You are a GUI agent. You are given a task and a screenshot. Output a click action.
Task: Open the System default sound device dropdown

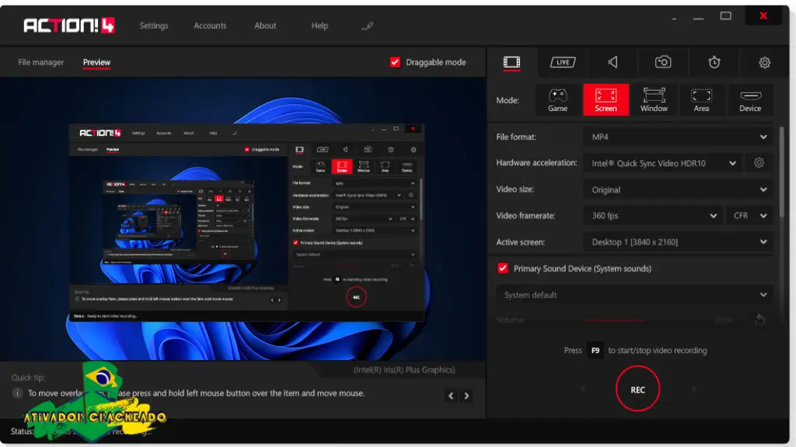(x=634, y=295)
